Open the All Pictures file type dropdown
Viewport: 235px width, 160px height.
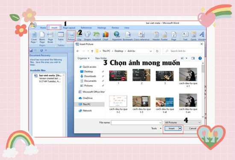[x=182, y=122]
